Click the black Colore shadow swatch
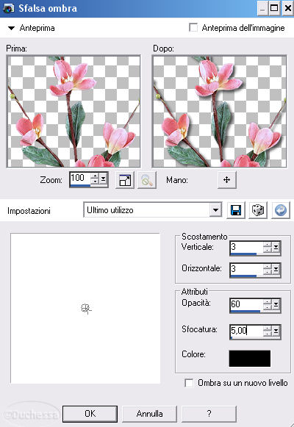Viewport: 294px width, 427px height. (250, 359)
